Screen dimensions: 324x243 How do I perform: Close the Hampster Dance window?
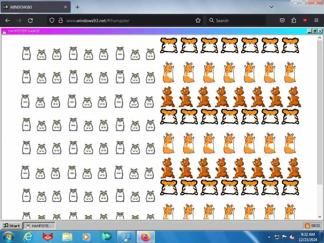320,31
